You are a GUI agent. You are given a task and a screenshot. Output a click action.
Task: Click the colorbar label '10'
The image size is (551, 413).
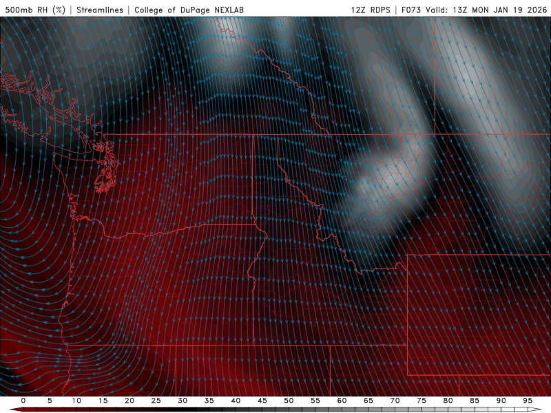(76, 401)
